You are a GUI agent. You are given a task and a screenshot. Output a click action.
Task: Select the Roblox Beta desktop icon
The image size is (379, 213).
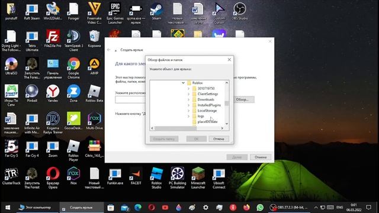(94, 93)
